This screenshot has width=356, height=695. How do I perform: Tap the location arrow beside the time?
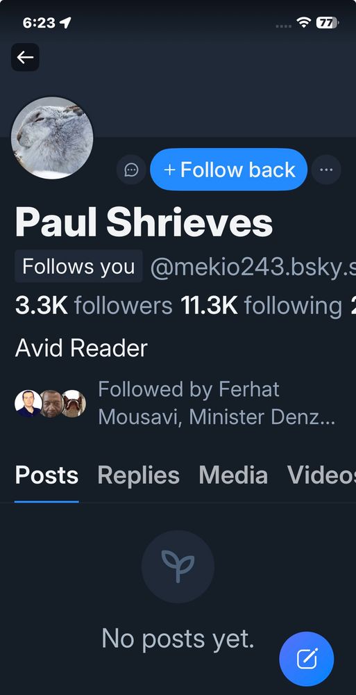tap(65, 23)
